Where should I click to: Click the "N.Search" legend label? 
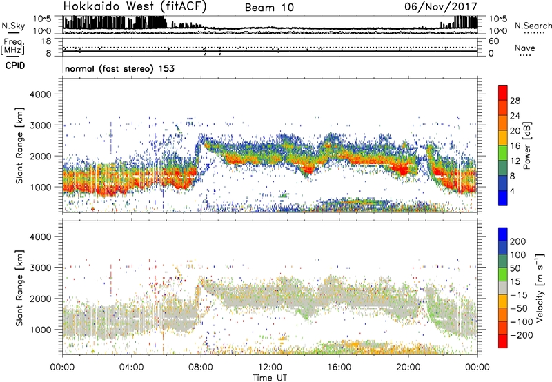[533, 26]
